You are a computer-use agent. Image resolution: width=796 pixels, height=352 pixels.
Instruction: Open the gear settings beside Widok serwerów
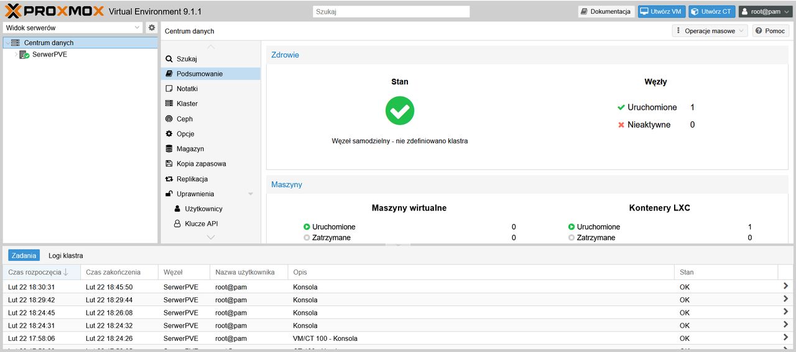pyautogui.click(x=151, y=28)
